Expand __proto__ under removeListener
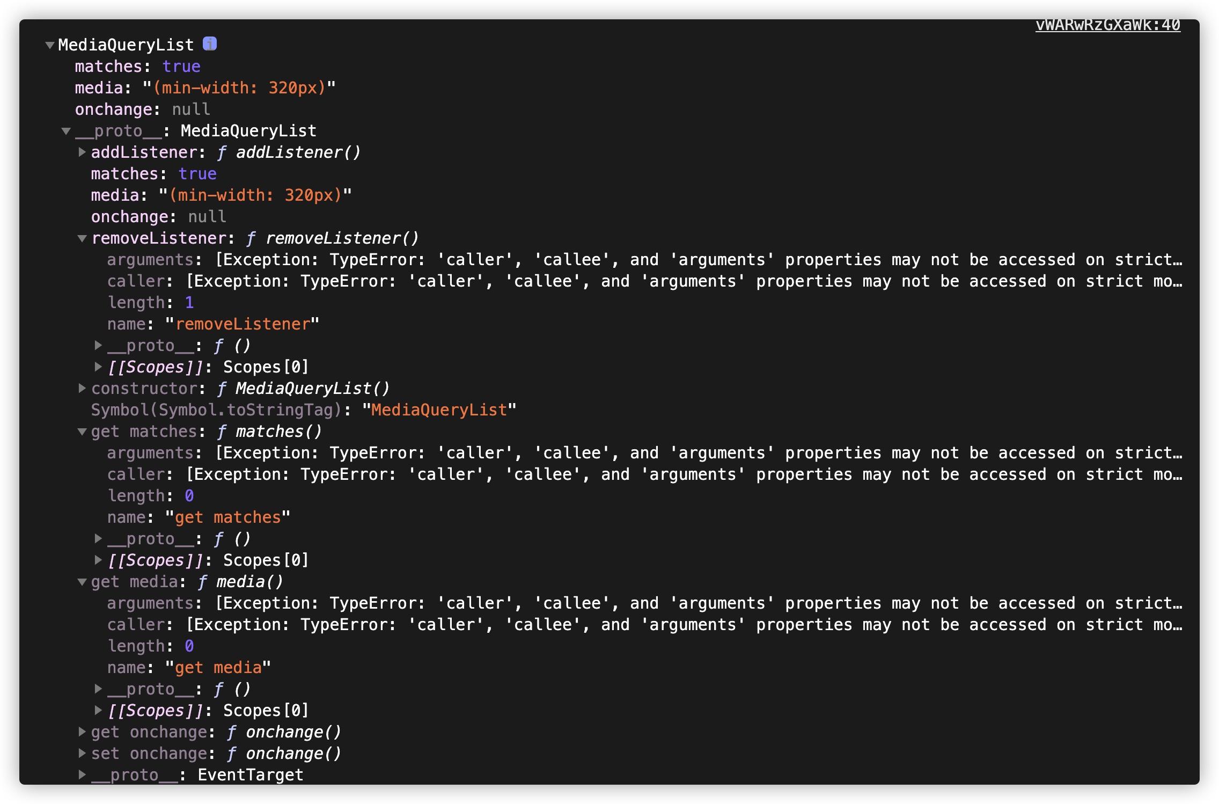 pyautogui.click(x=98, y=345)
